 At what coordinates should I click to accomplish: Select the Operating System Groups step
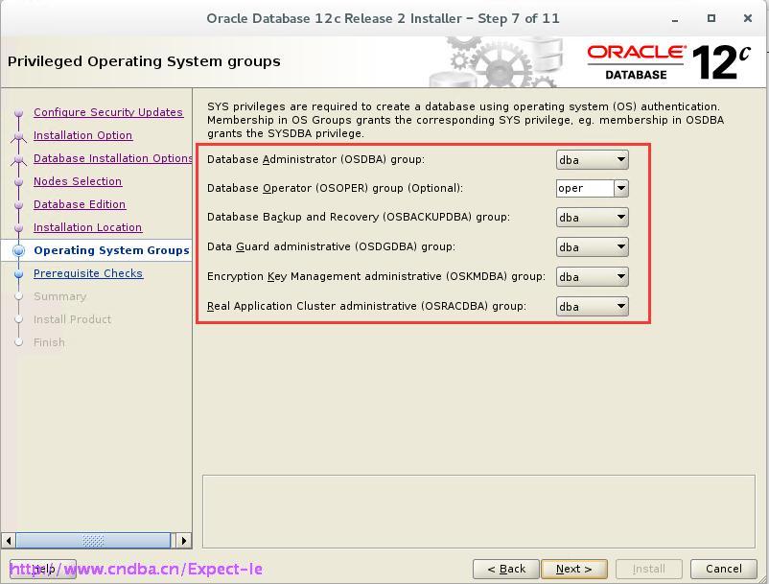(x=111, y=250)
